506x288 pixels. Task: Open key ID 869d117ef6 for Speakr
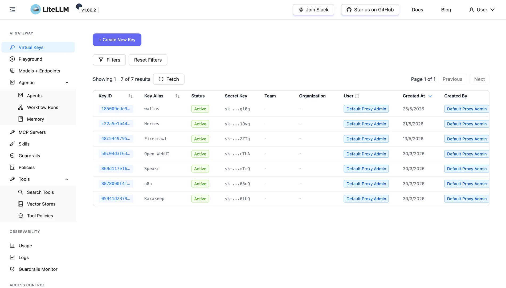pyautogui.click(x=116, y=169)
